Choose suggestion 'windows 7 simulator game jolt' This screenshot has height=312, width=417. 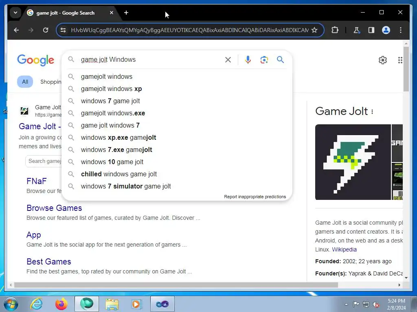click(x=177, y=186)
